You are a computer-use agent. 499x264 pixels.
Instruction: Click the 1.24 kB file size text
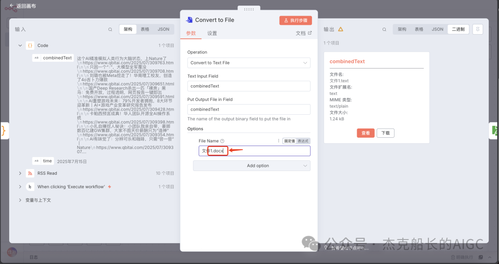pyautogui.click(x=337, y=119)
